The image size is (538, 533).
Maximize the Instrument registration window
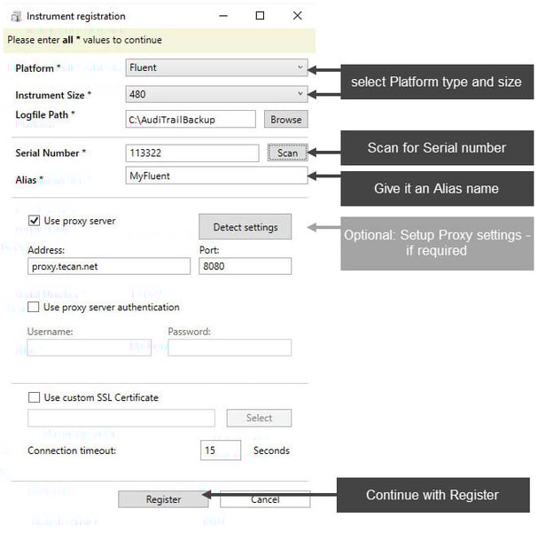tap(260, 16)
